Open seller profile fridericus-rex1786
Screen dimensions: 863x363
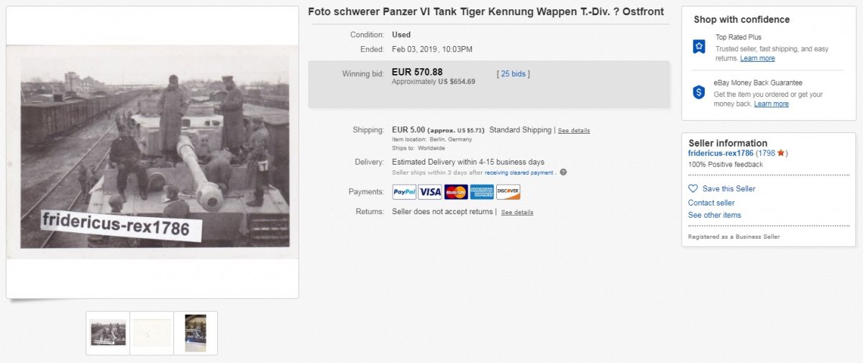pos(721,153)
